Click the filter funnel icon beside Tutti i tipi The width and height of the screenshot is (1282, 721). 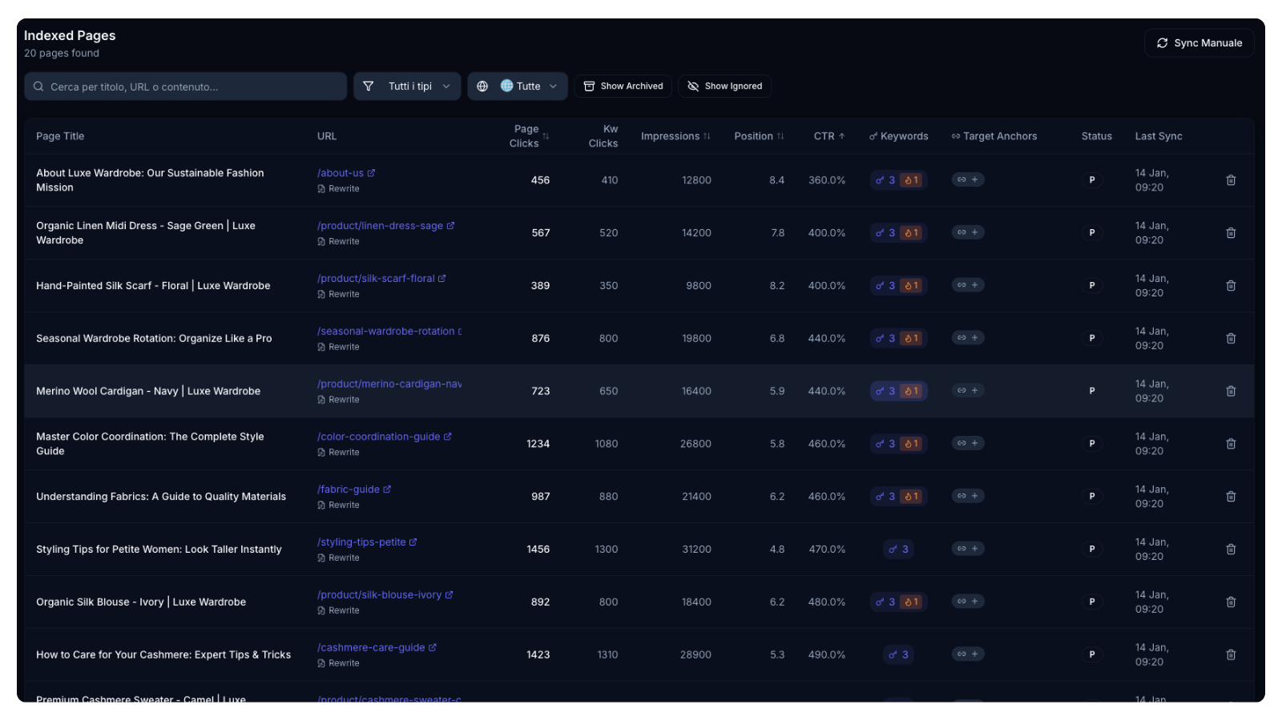click(369, 86)
